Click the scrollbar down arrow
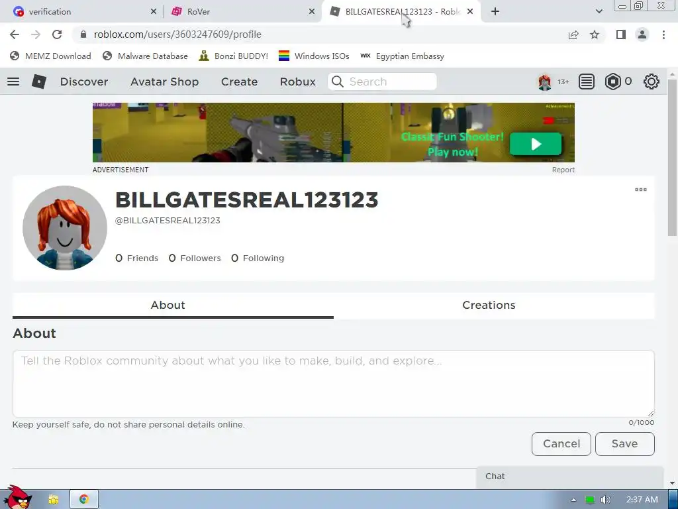The image size is (678, 509). (x=673, y=483)
